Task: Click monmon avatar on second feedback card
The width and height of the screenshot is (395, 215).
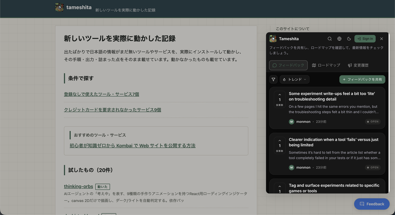Action: pyautogui.click(x=291, y=168)
